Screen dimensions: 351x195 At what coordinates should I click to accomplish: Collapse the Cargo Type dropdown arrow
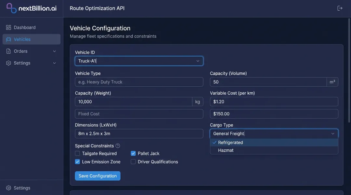click(333, 134)
